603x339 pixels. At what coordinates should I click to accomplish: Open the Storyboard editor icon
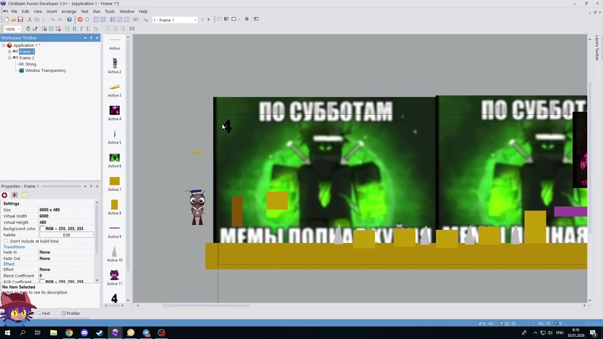point(96,19)
